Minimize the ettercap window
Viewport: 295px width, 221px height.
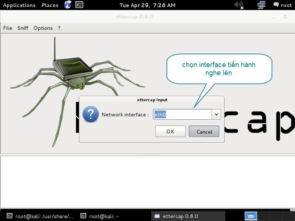pyautogui.click(x=274, y=17)
